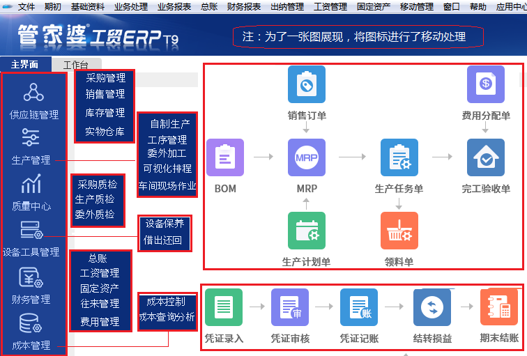Select 采购管理 submenu item
The image size is (527, 356).
point(105,78)
